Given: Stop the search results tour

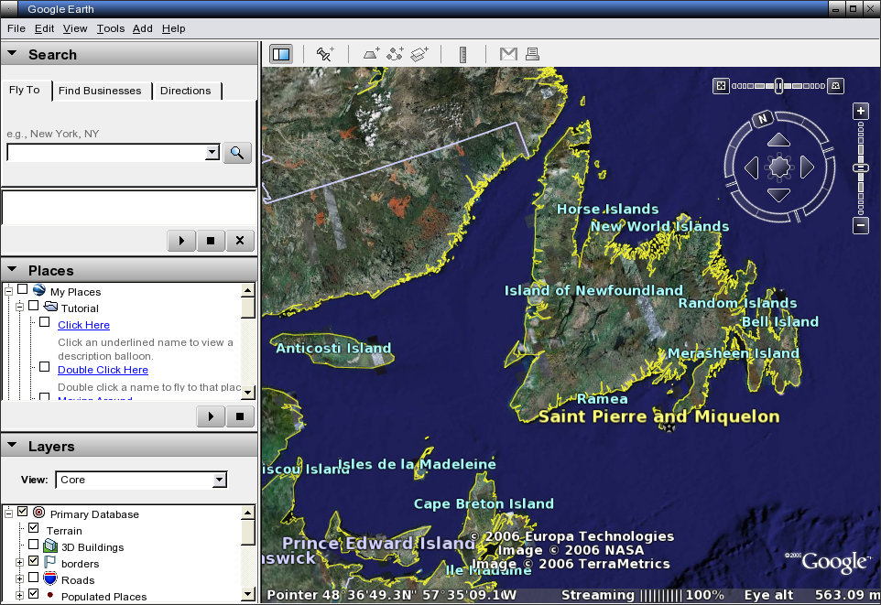Looking at the screenshot, I should (211, 241).
